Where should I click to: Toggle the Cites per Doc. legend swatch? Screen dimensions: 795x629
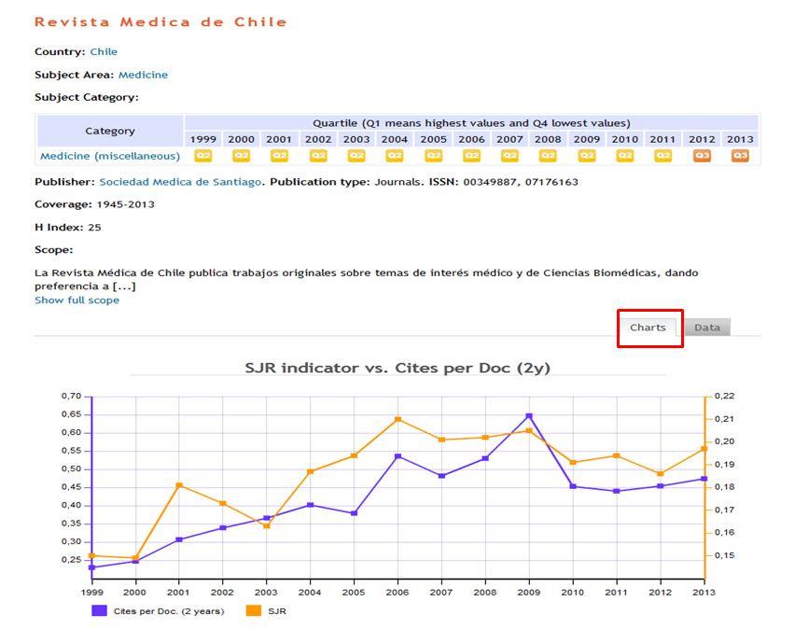(99, 611)
